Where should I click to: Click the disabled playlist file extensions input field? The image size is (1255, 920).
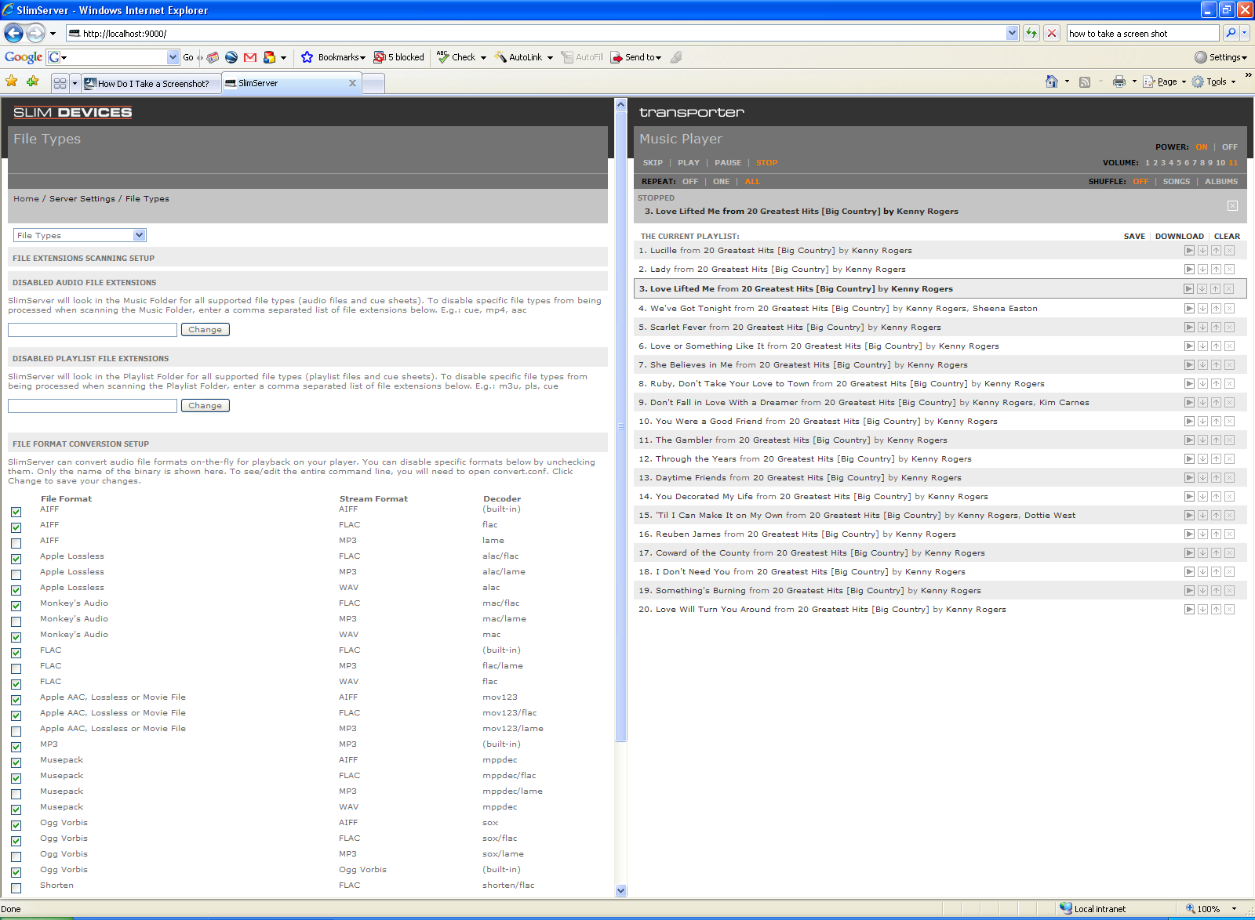click(x=93, y=406)
